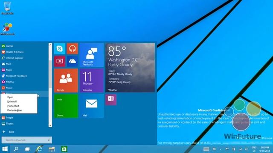Select Pin to taskbar menu entry

19,110
